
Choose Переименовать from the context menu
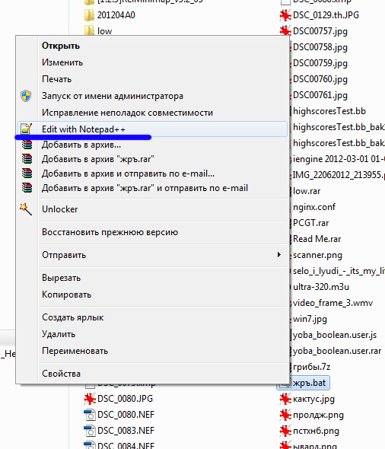coord(75,351)
